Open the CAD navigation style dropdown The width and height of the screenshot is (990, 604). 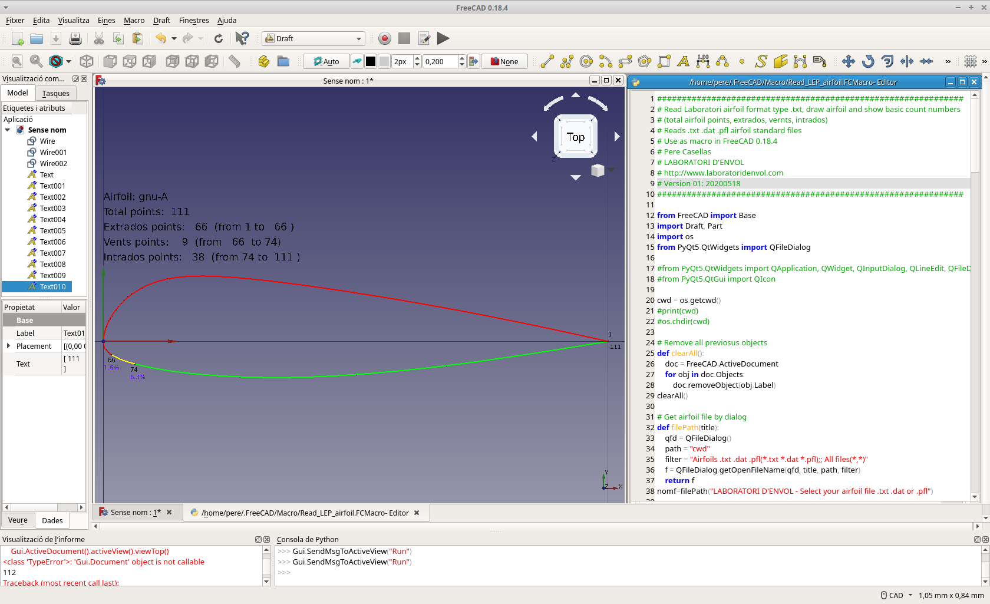point(896,595)
